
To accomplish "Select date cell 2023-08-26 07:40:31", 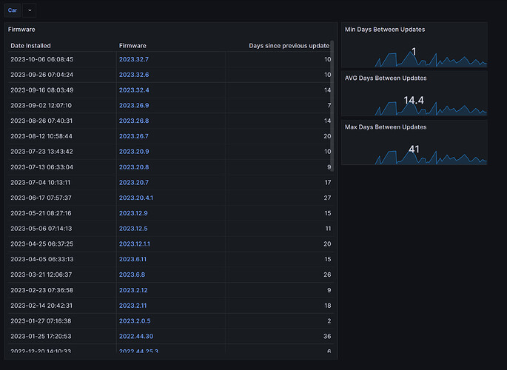I will [41, 121].
